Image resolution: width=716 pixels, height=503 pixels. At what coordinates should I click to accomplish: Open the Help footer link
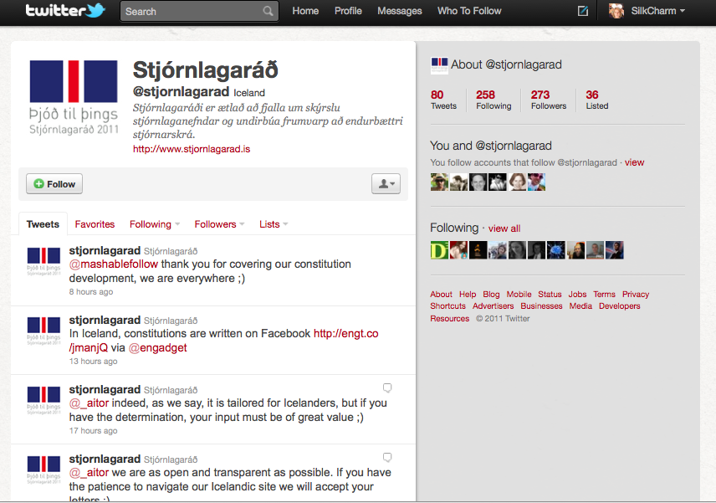[468, 295]
